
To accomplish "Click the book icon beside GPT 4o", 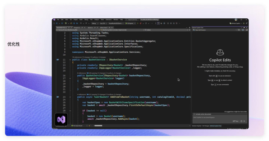I will point(241,121).
